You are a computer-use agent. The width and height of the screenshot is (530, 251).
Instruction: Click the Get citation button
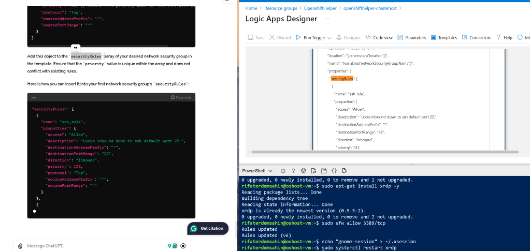point(208,228)
